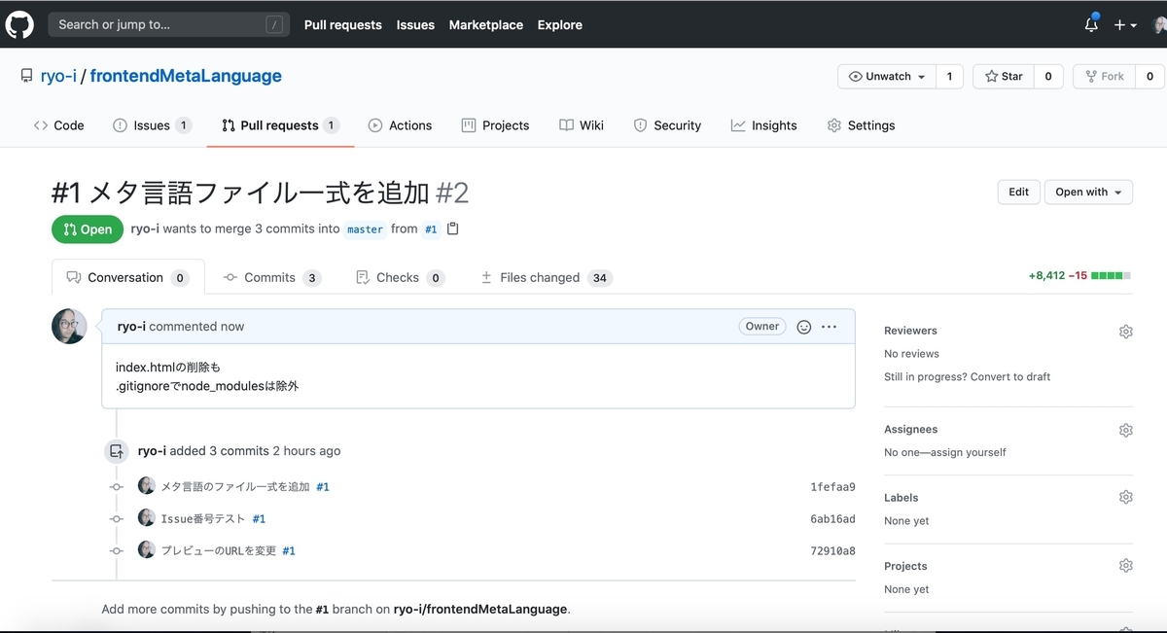This screenshot has width=1167, height=633.
Task: Open the plus create-new dropdown
Action: pyautogui.click(x=1126, y=25)
